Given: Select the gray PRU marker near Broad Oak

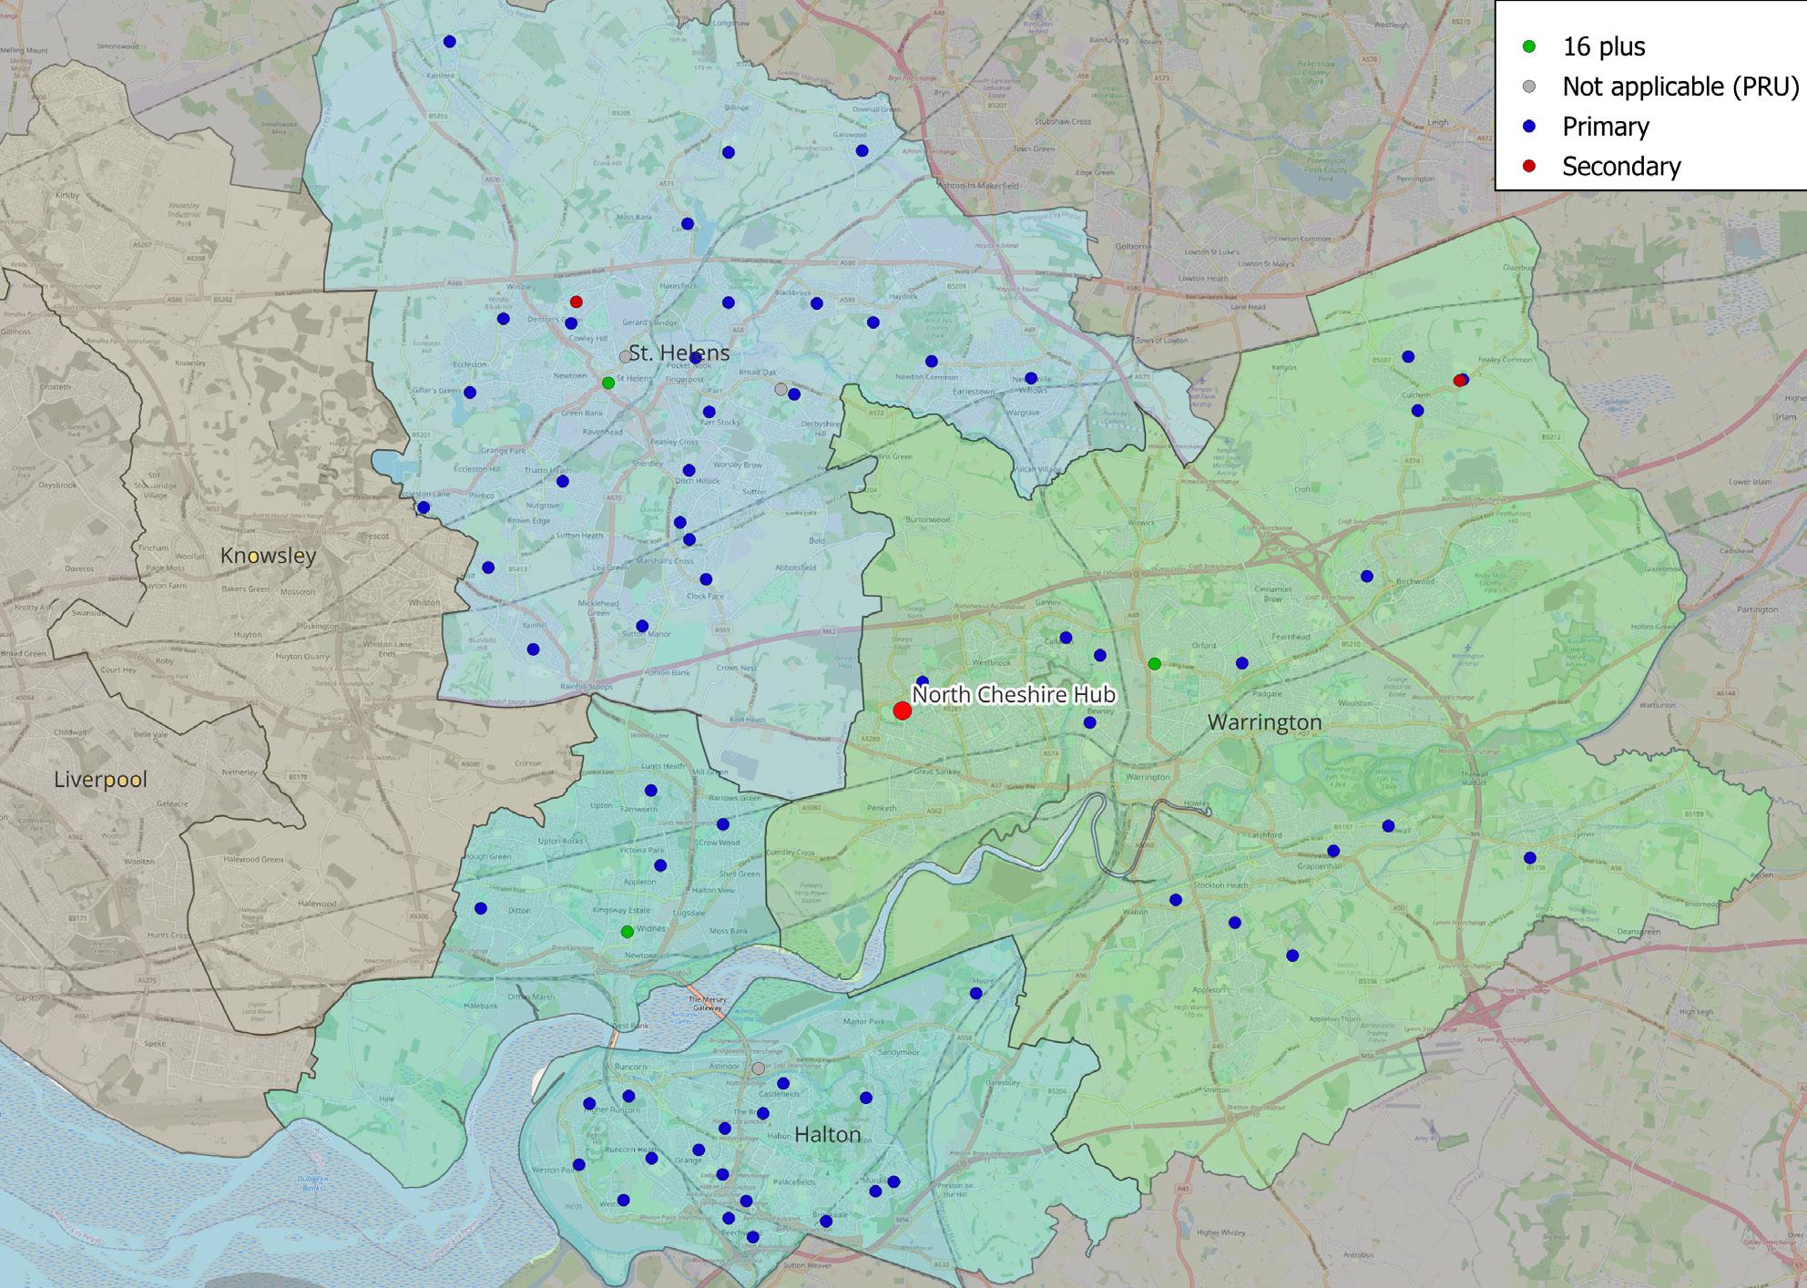Looking at the screenshot, I should [781, 389].
